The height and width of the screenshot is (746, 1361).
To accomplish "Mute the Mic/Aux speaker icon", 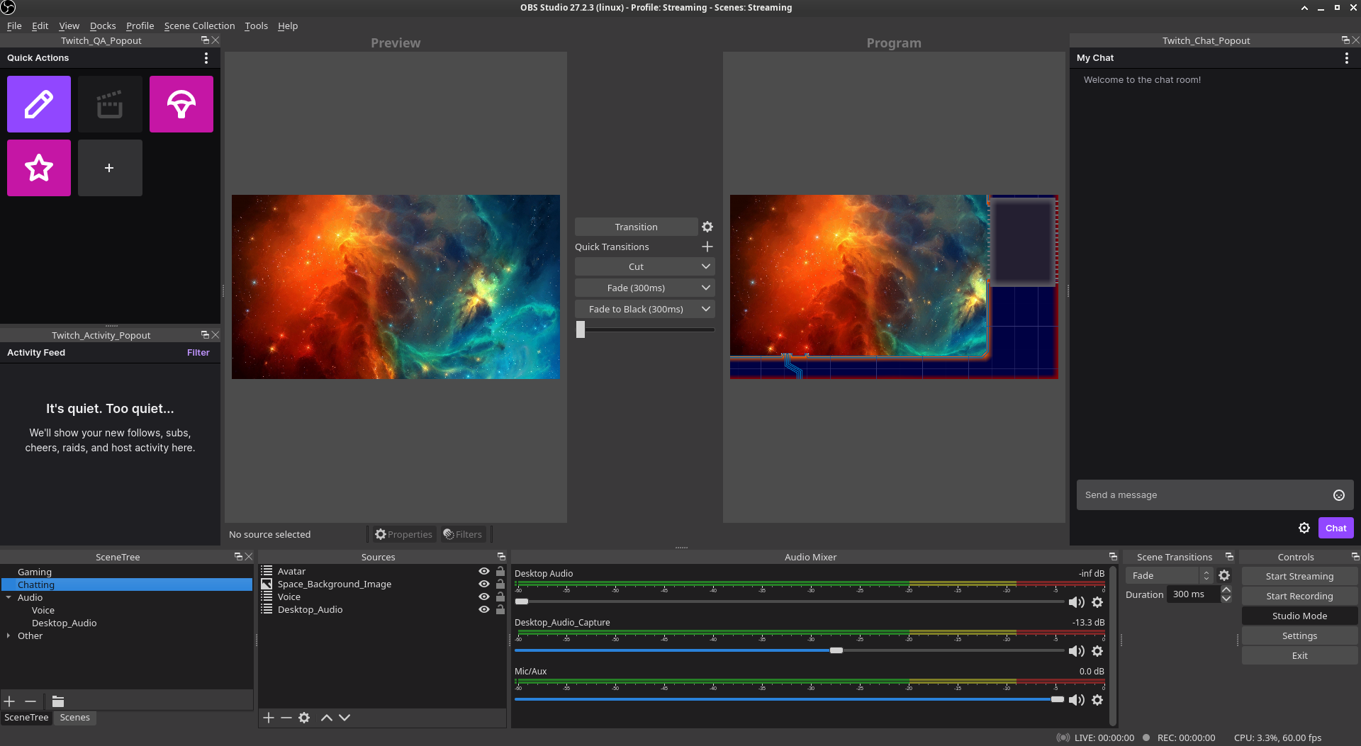I will 1077,699.
